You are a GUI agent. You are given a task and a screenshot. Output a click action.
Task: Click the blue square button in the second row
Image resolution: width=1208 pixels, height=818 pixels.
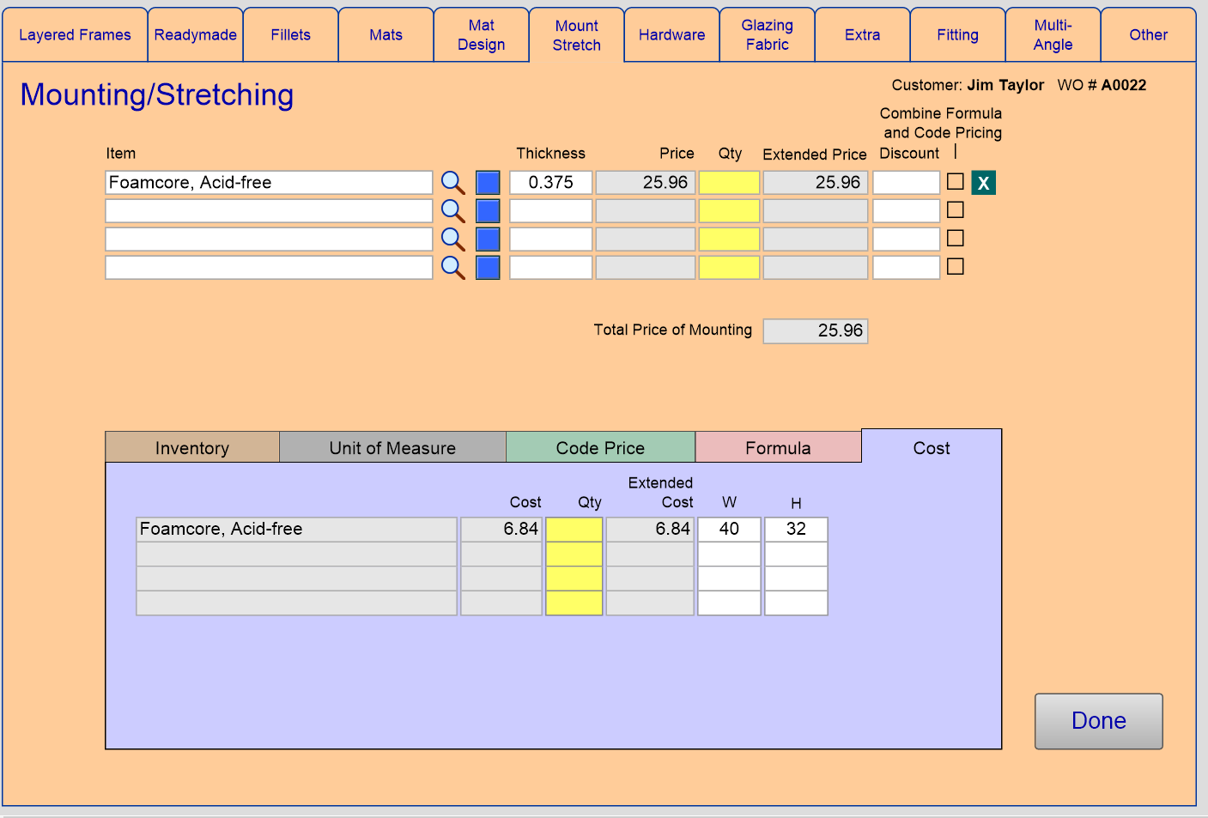pyautogui.click(x=488, y=211)
